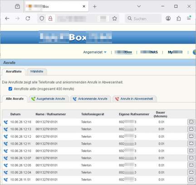Click incoming call icon beside the 12:13 entry
Viewport: 196px width, 185px height.
click(6, 129)
